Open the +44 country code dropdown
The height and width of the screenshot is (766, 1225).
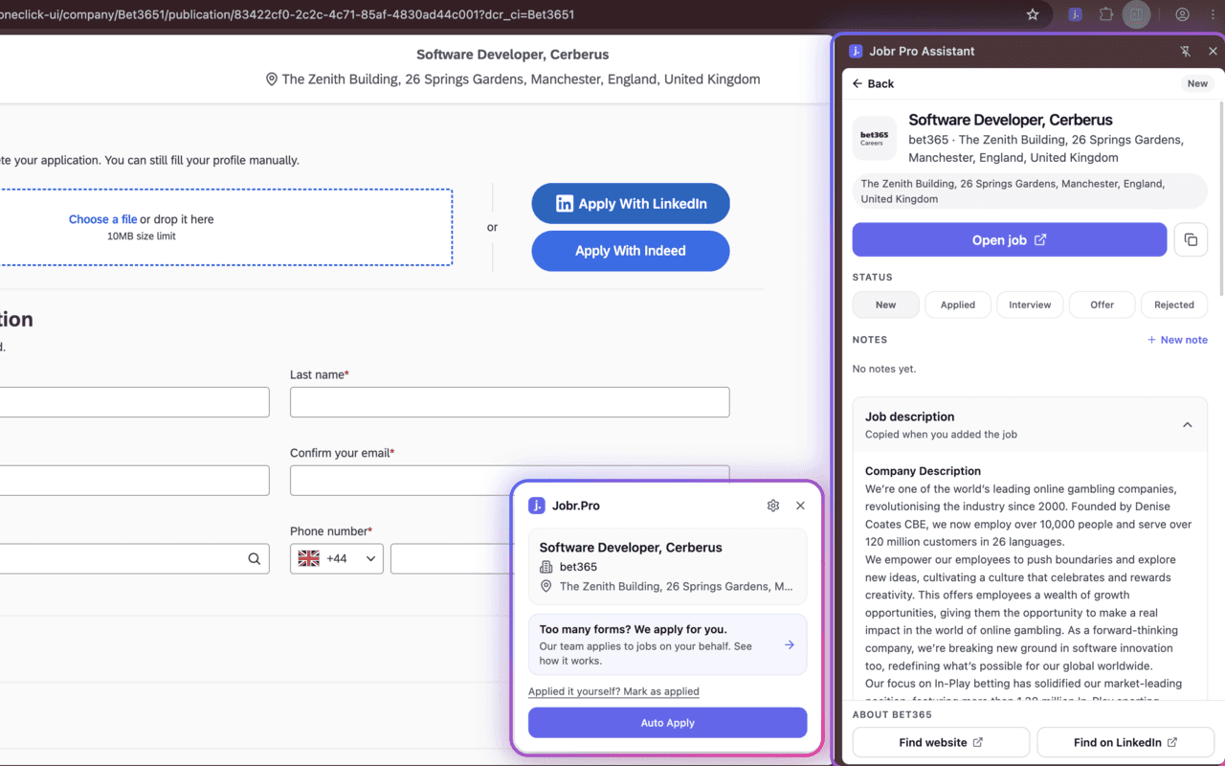click(x=337, y=559)
